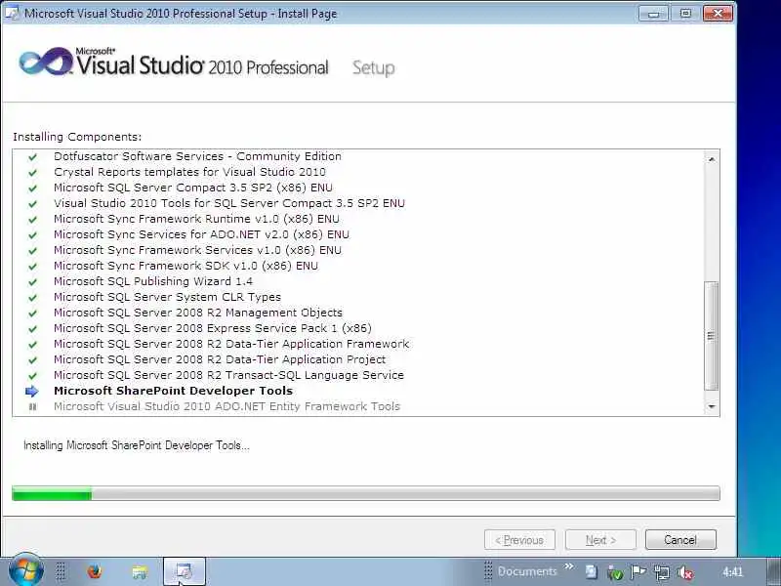Click checkmark beside Sync Framework SDK v1.0
Screen dimensions: 781x586
33,266
